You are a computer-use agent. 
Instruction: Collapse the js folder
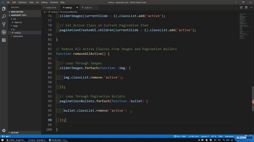click(25, 29)
